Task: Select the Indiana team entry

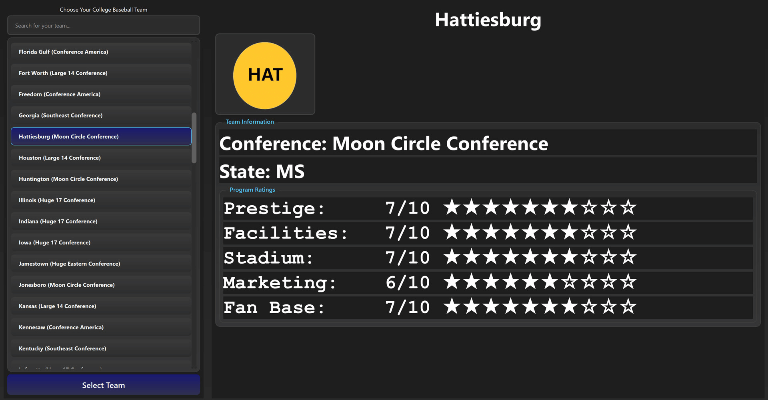Action: click(x=101, y=222)
